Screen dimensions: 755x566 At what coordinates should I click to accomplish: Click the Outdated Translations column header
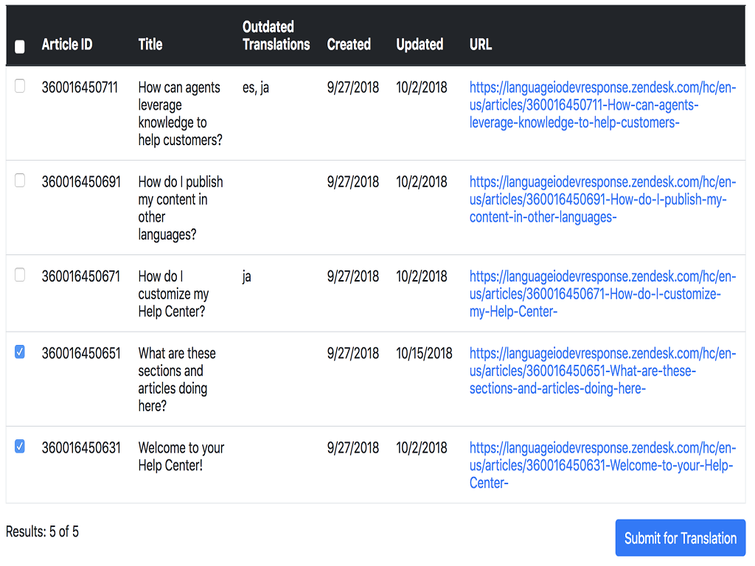point(276,35)
